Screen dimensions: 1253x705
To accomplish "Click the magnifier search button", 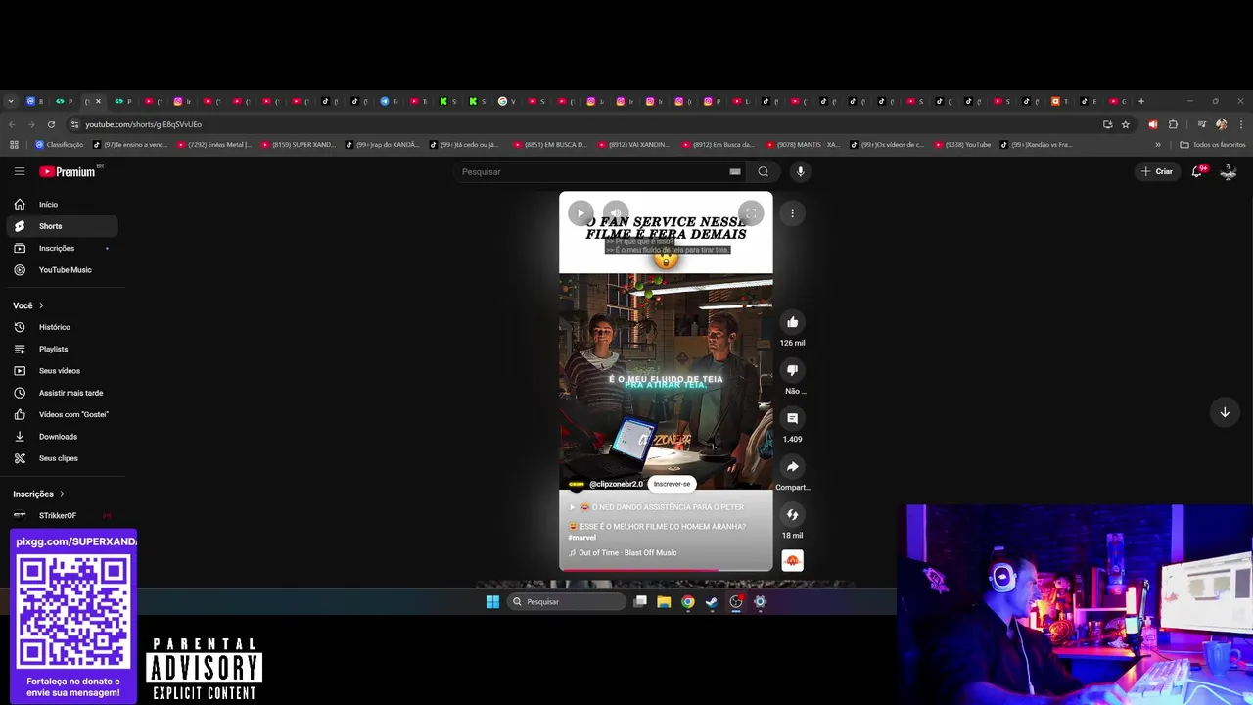I will pos(763,171).
